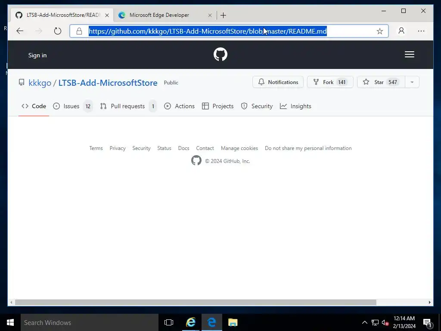
Task: Click the network tray icon
Action: [x=375, y=322]
